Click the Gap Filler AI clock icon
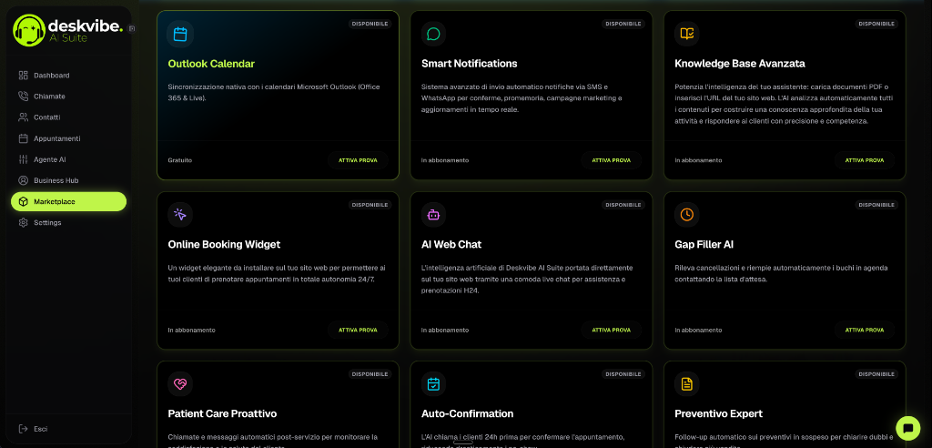The height and width of the screenshot is (448, 932). (x=686, y=215)
